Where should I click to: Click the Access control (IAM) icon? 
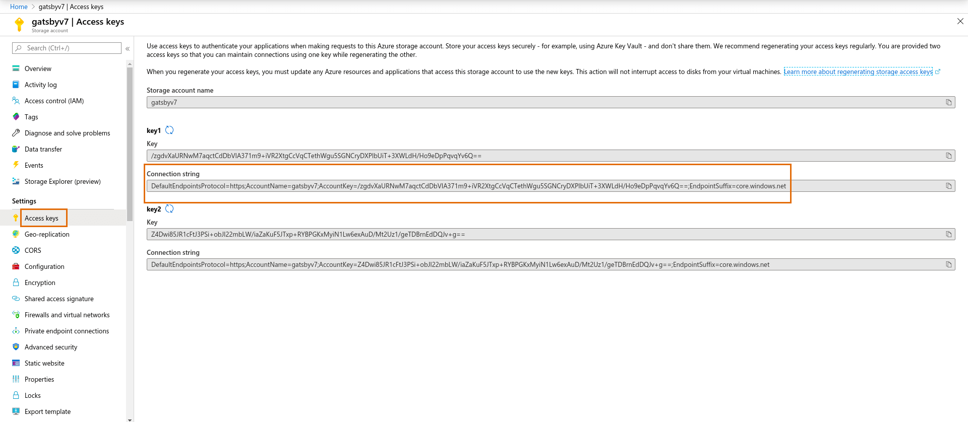point(16,101)
